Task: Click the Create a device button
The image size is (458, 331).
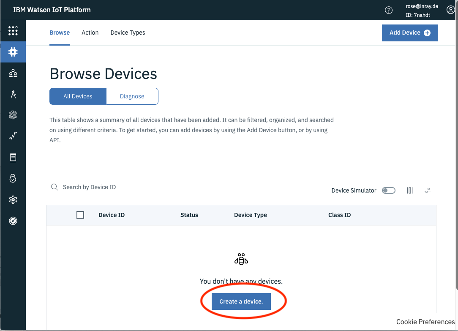Action: [x=241, y=301]
